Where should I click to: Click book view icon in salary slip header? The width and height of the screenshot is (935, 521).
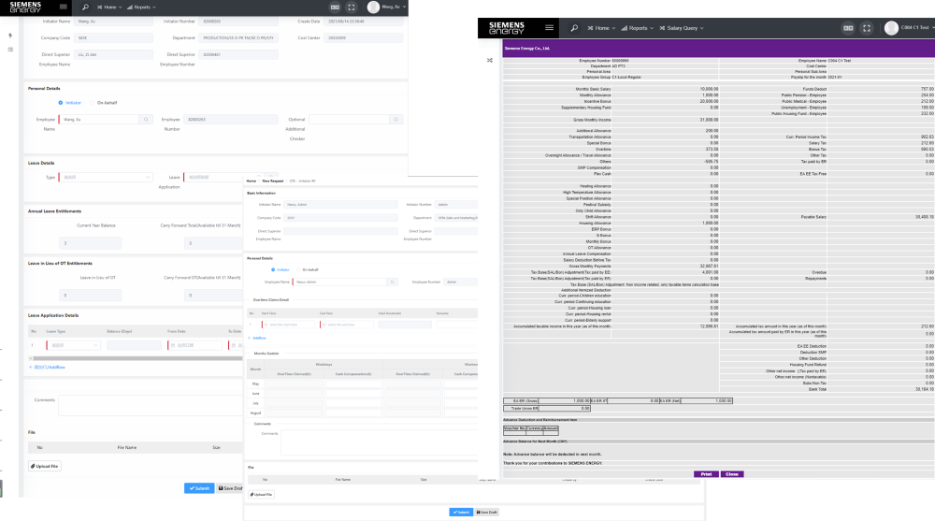pyautogui.click(x=848, y=28)
